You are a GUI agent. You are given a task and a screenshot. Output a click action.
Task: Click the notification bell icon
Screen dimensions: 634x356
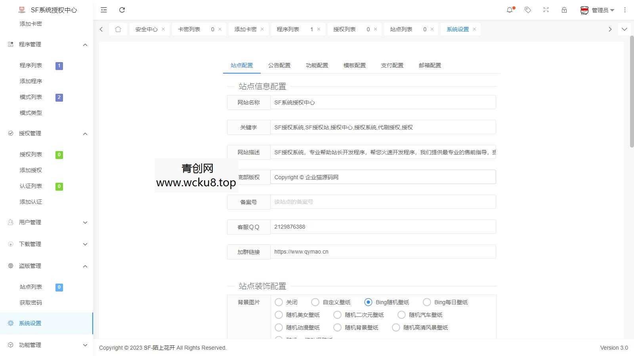point(510,10)
